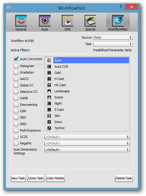Screen dimensions: 146x196
Task: Enable the USM filter checkbox
Action: tap(16, 111)
